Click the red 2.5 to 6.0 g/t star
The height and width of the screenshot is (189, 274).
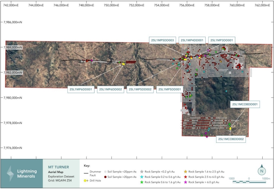186,177
